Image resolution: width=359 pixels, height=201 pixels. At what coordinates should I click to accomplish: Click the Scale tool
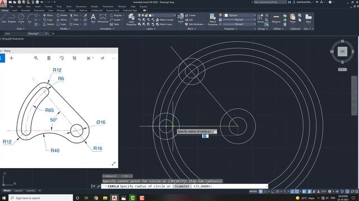(61, 24)
